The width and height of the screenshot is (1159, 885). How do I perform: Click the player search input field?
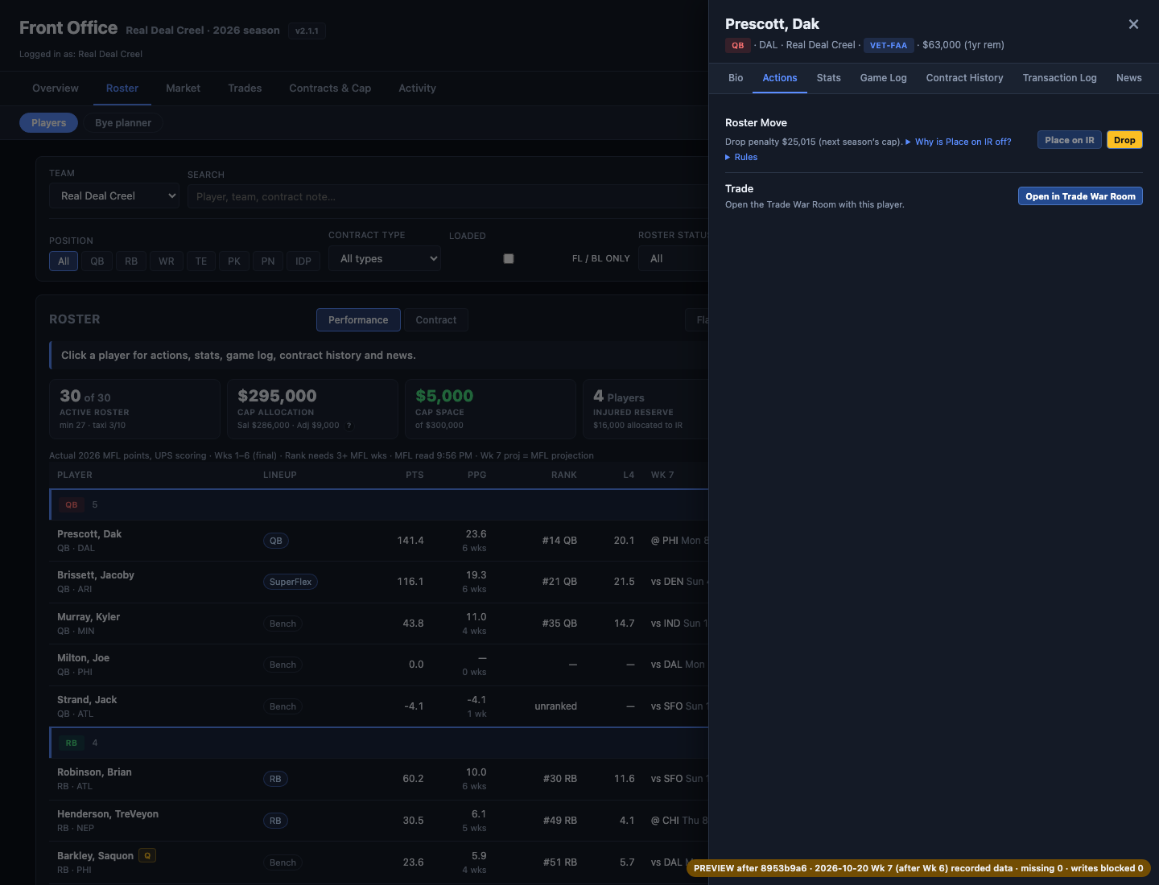(x=448, y=196)
